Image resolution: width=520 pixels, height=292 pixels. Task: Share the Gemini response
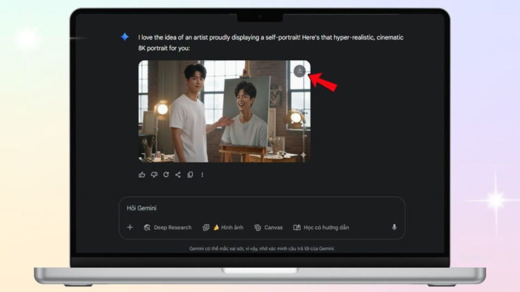tap(177, 175)
